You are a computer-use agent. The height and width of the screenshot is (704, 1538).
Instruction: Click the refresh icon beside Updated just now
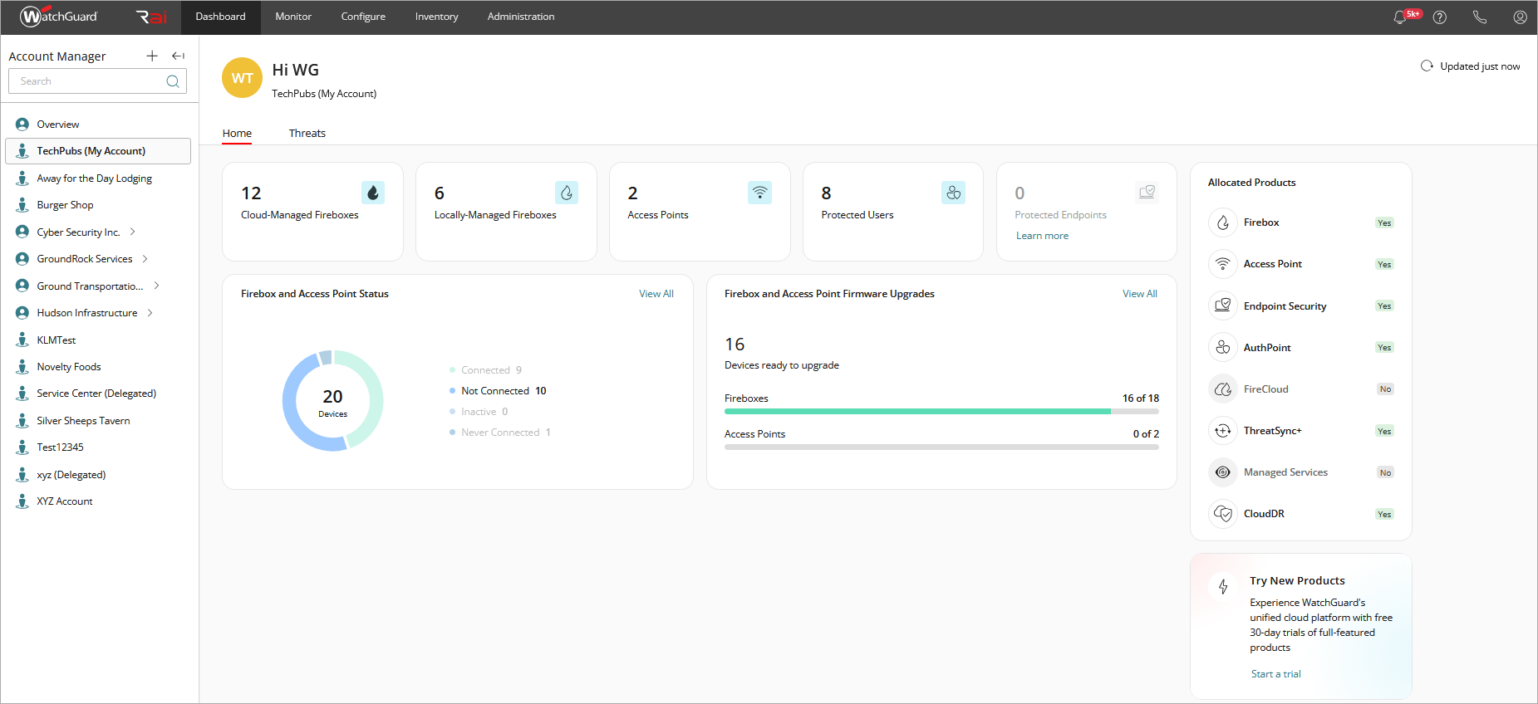point(1427,66)
